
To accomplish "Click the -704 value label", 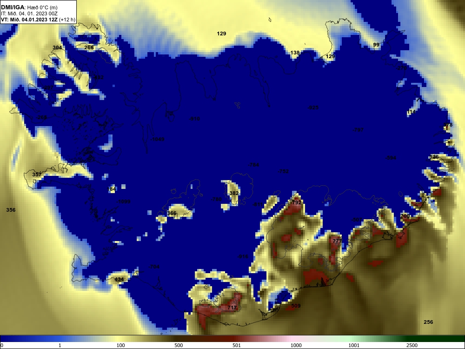I will point(154,267).
